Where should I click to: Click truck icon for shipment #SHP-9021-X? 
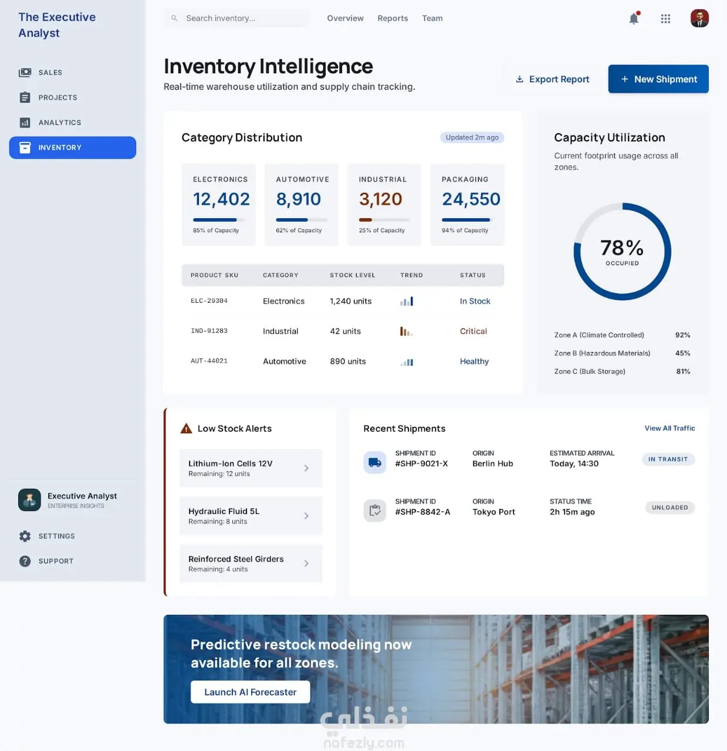coord(375,462)
